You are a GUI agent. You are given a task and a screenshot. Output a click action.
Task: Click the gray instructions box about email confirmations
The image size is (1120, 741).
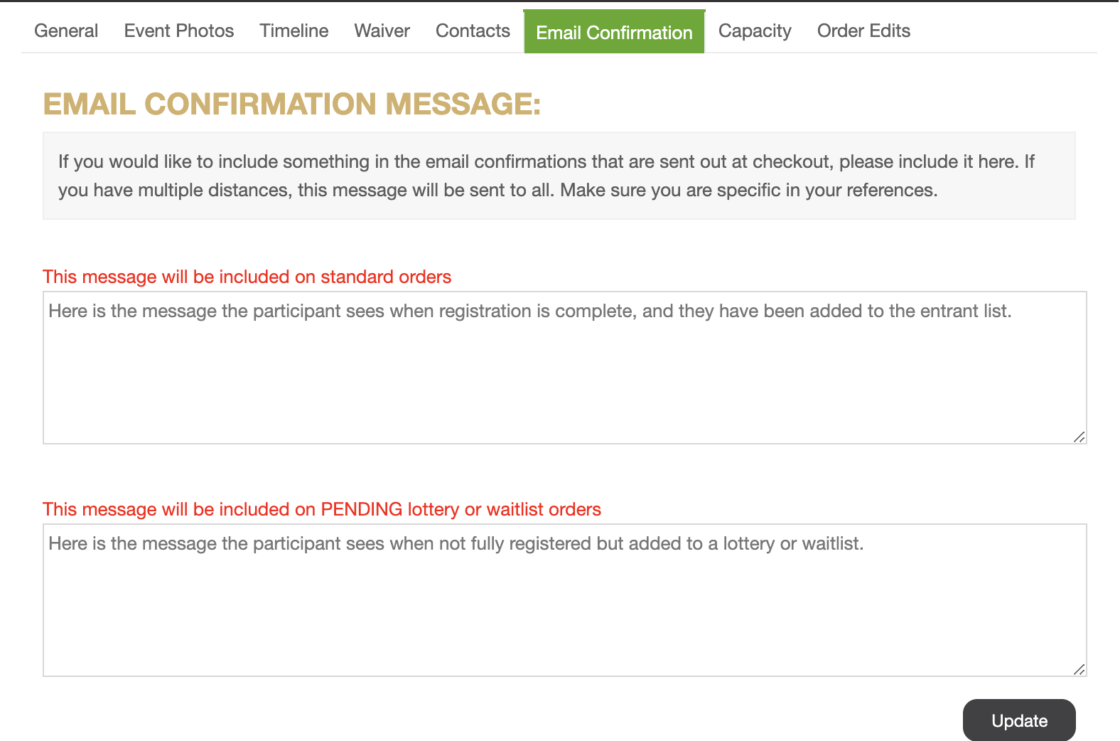[559, 176]
